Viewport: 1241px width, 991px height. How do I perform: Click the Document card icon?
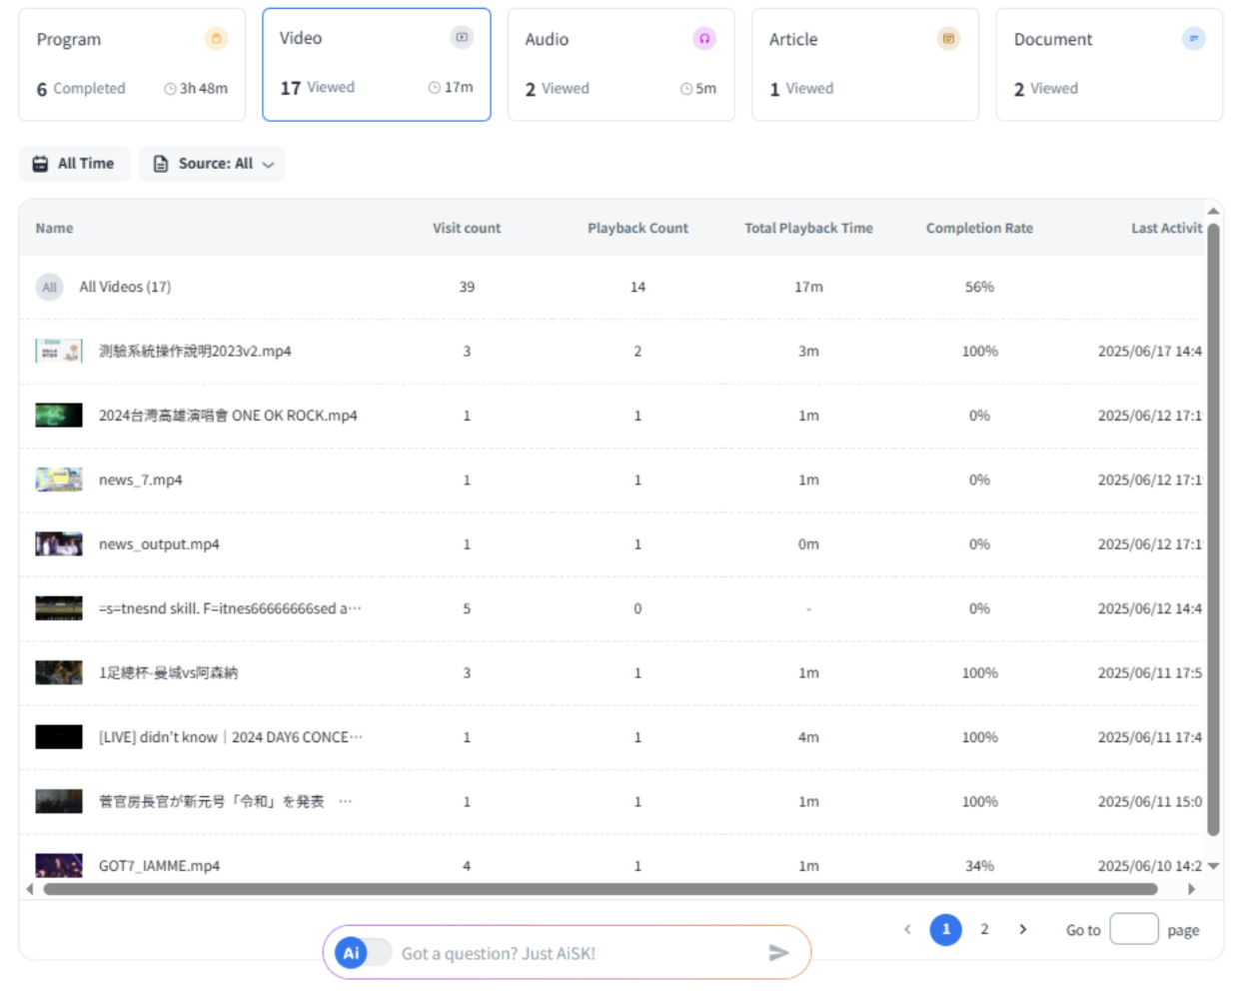(1193, 39)
